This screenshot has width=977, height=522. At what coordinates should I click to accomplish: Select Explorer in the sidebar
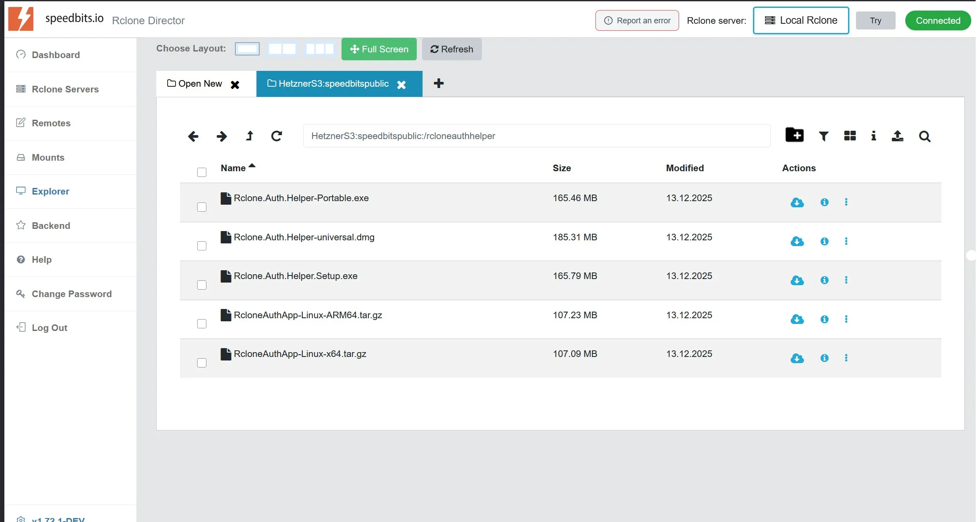70,191
